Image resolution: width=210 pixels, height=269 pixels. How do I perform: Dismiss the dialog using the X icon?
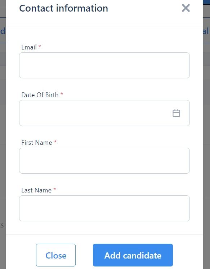coord(186,8)
